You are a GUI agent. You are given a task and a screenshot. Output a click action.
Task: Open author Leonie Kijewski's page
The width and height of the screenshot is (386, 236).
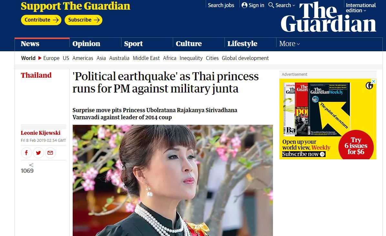coord(41,133)
